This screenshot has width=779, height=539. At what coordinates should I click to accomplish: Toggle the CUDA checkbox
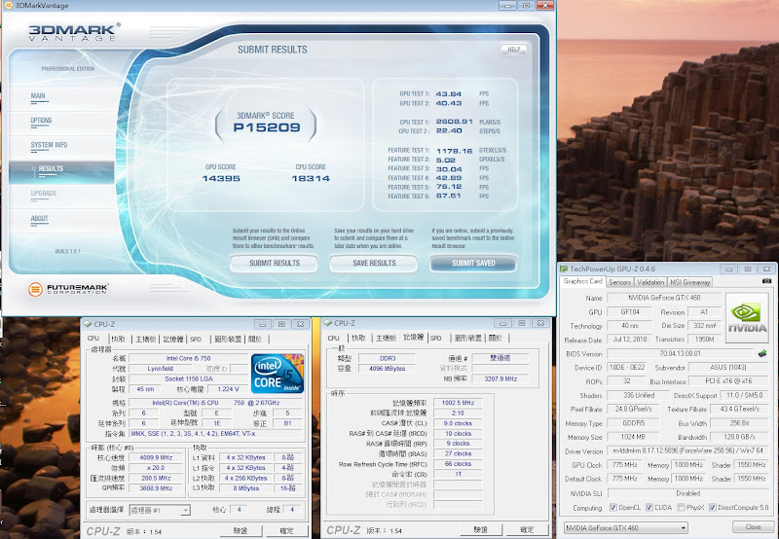649,507
